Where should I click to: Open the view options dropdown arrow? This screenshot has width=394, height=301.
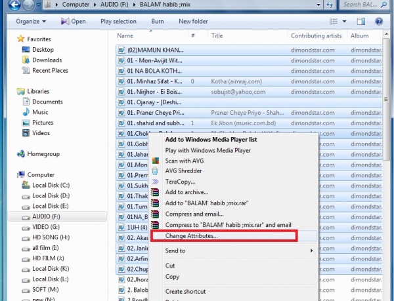point(345,22)
